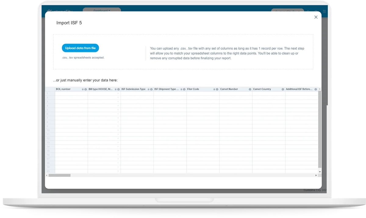Click required asterisk on Filer Code column

click(214, 89)
